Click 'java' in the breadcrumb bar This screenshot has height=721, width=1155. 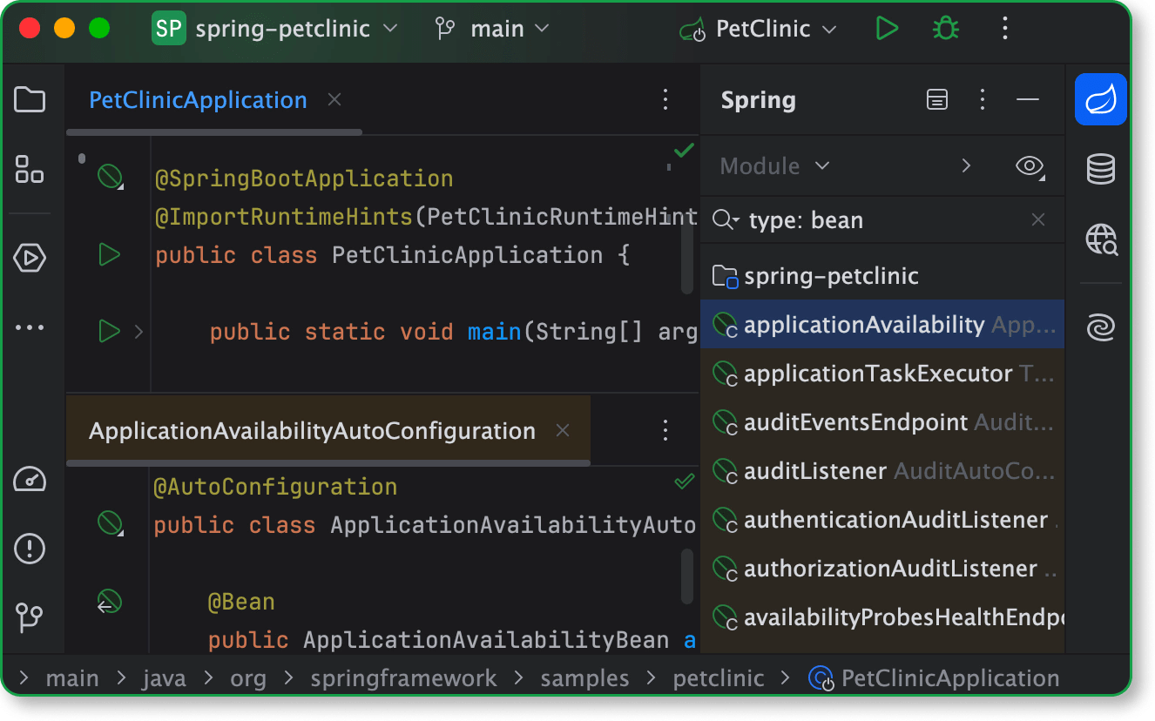[165, 678]
